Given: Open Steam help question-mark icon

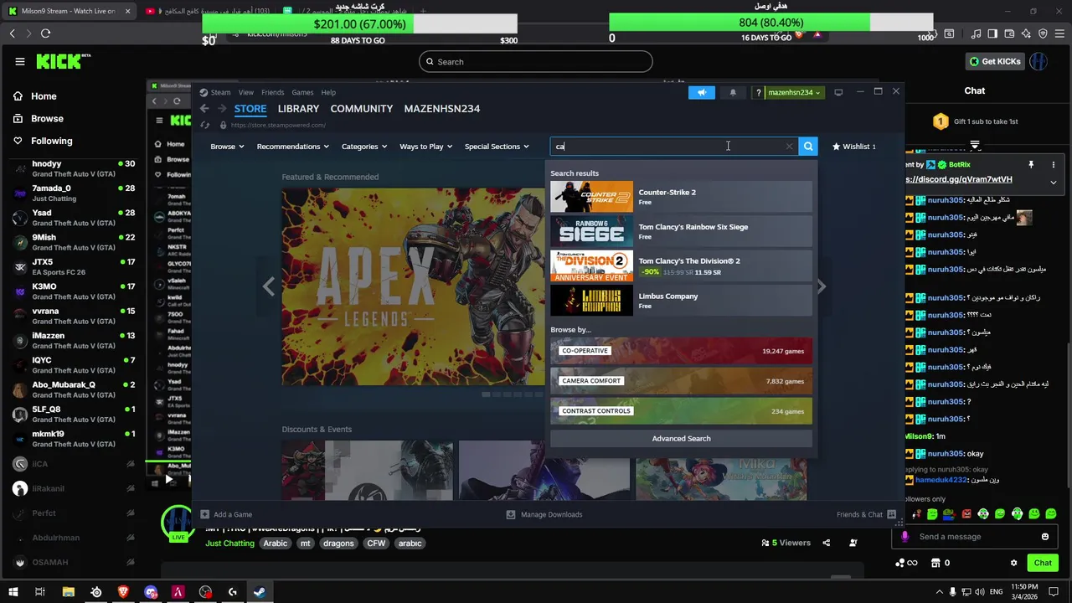Looking at the screenshot, I should point(758,93).
